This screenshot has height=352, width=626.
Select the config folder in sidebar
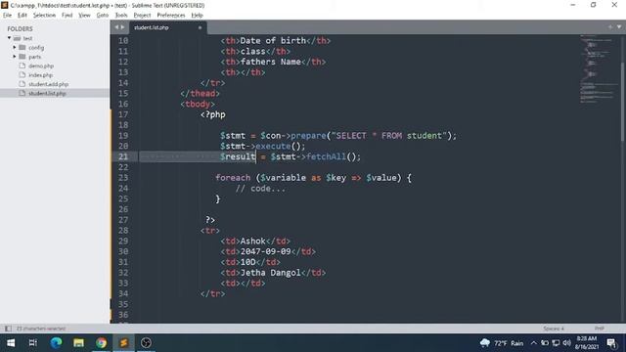(36, 48)
